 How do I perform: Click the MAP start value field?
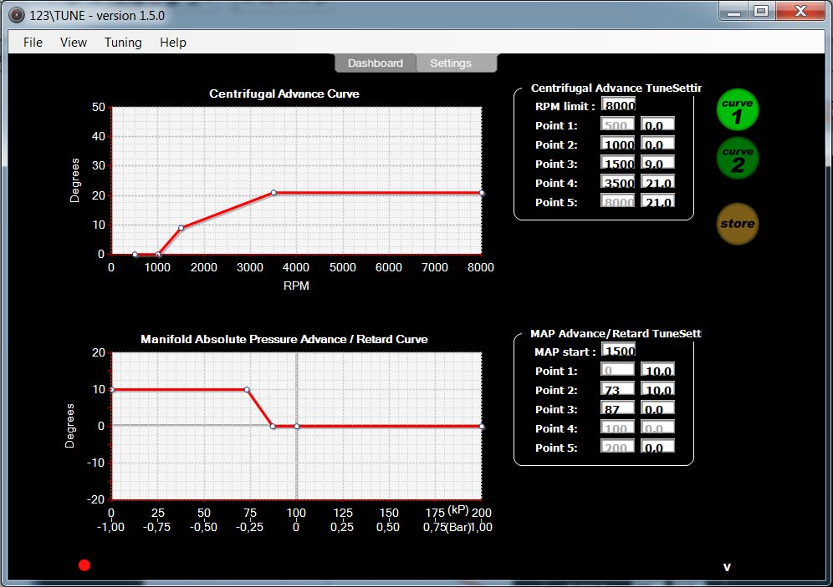click(x=619, y=352)
